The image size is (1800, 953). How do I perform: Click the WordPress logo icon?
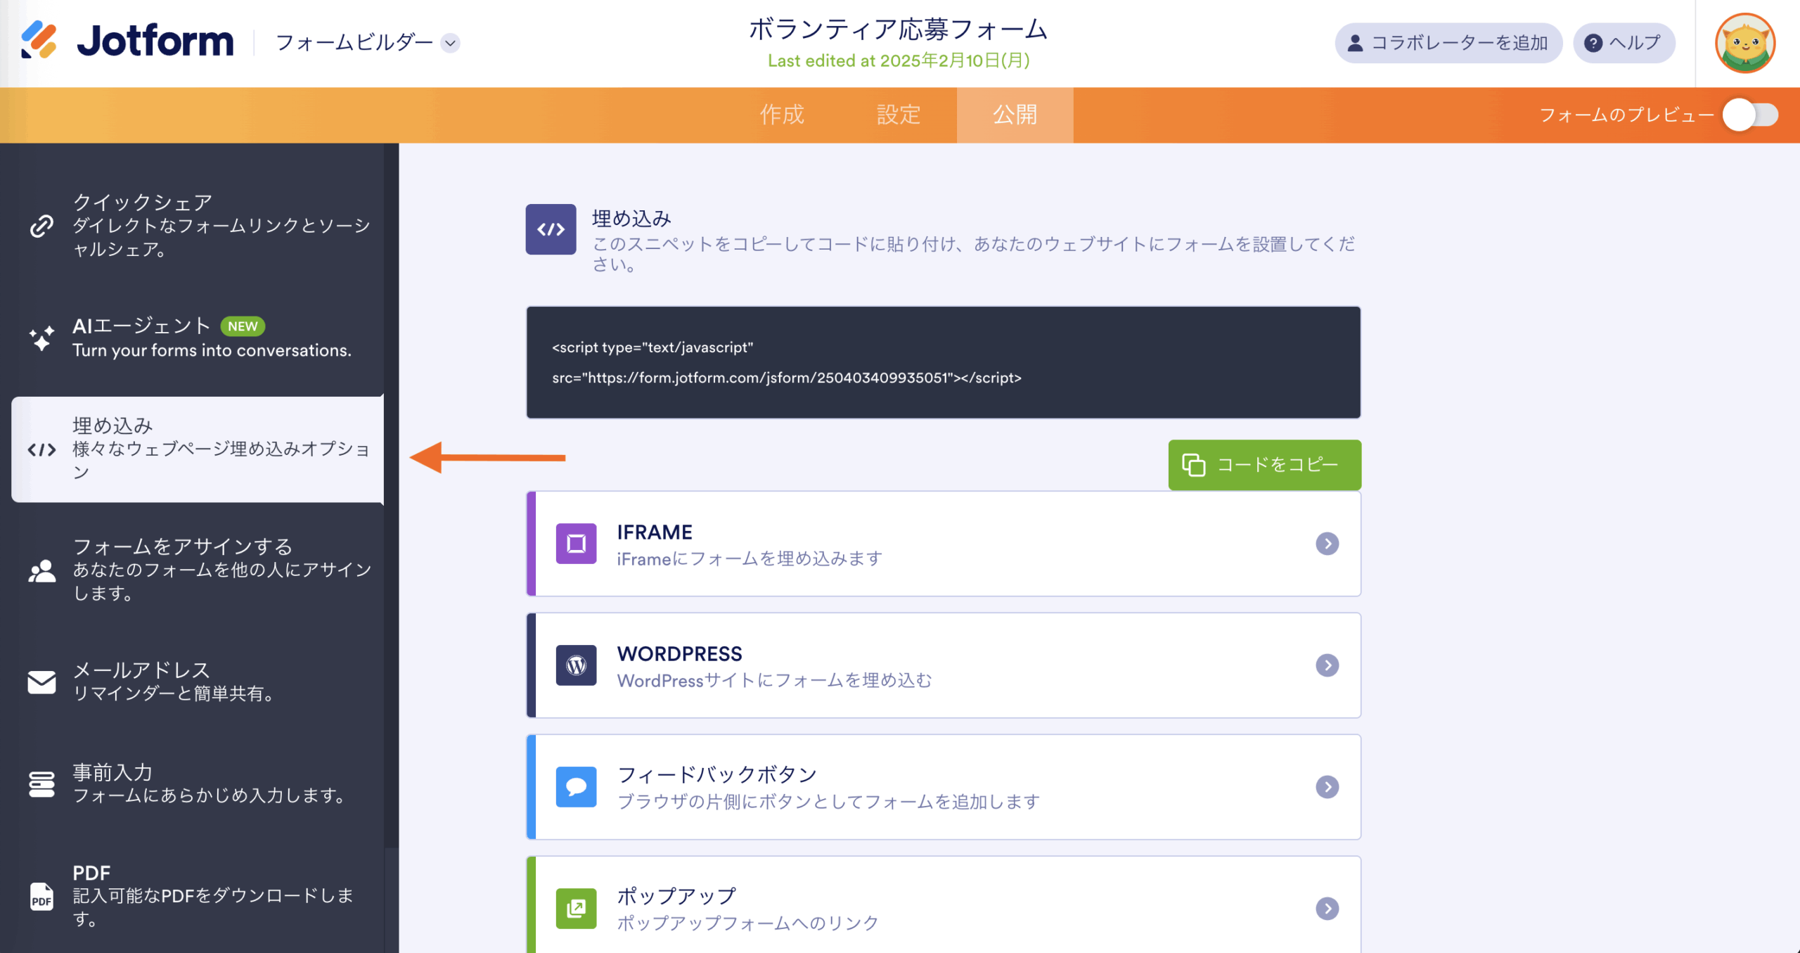[x=576, y=665]
